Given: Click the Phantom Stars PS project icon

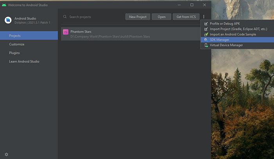Looking at the screenshot, I should 66,32.
